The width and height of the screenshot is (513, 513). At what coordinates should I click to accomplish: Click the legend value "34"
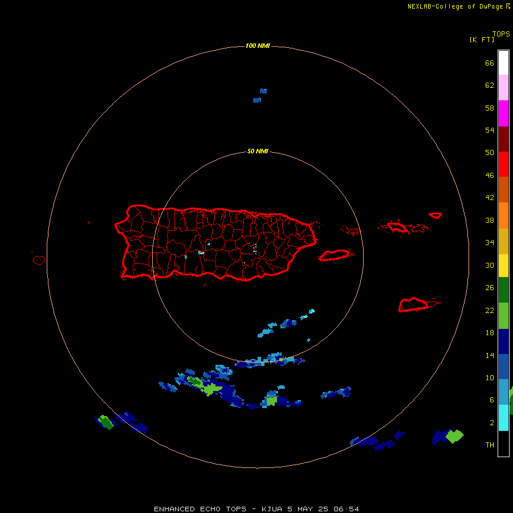point(490,243)
